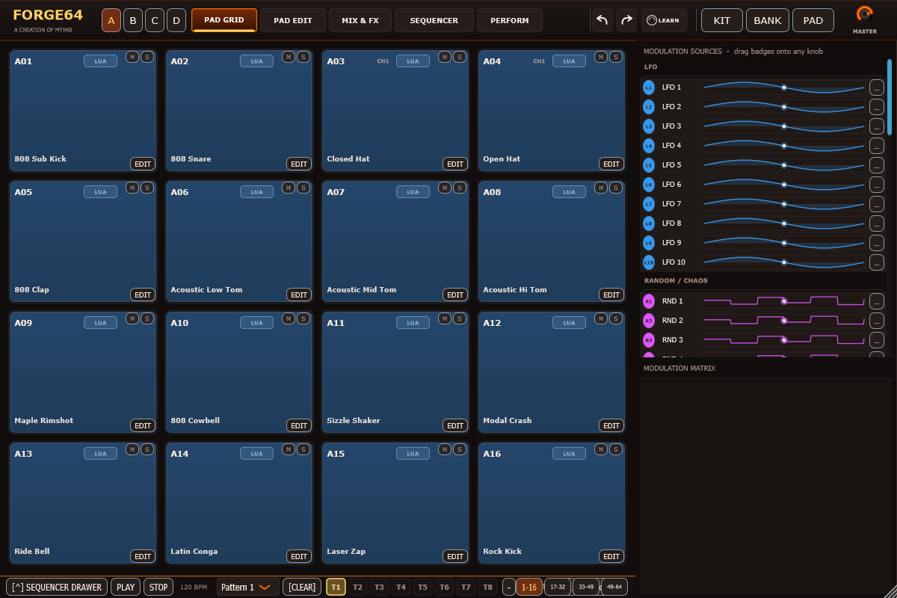Viewport: 897px width, 598px height.
Task: Click the LFO 3 modulation badge
Action: point(649,126)
